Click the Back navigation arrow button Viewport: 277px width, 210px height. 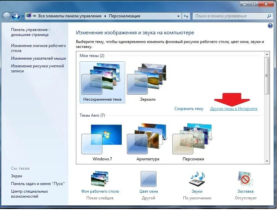tap(7, 16)
